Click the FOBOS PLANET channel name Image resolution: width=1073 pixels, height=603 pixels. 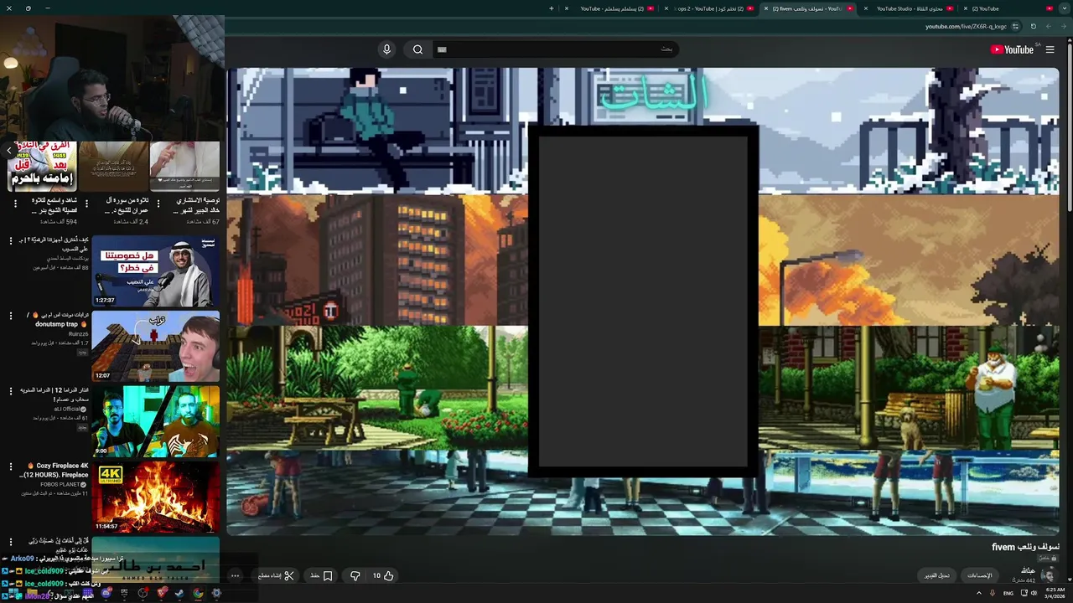[x=60, y=484]
